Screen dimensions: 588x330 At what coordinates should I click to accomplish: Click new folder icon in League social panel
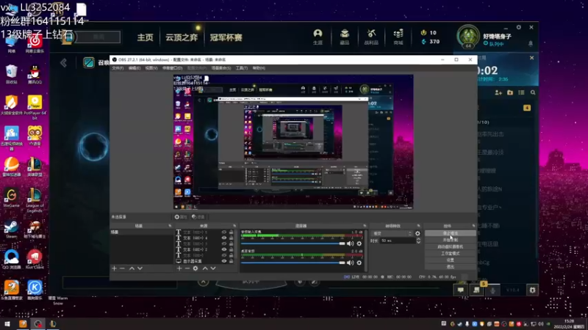point(509,92)
